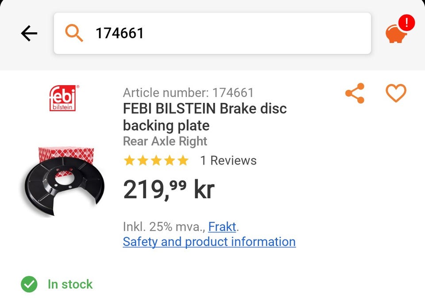Open the brake backing plate product image
The width and height of the screenshot is (425, 298).
[x=64, y=181]
